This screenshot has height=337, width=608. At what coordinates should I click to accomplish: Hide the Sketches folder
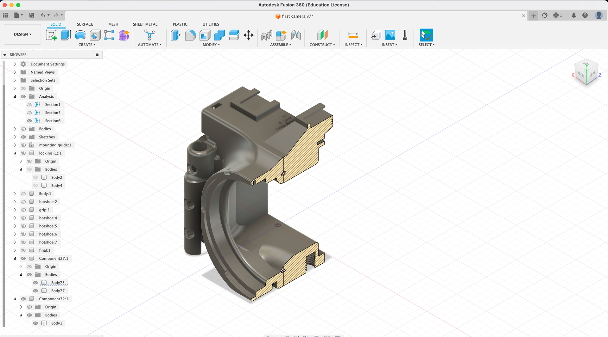click(x=23, y=137)
